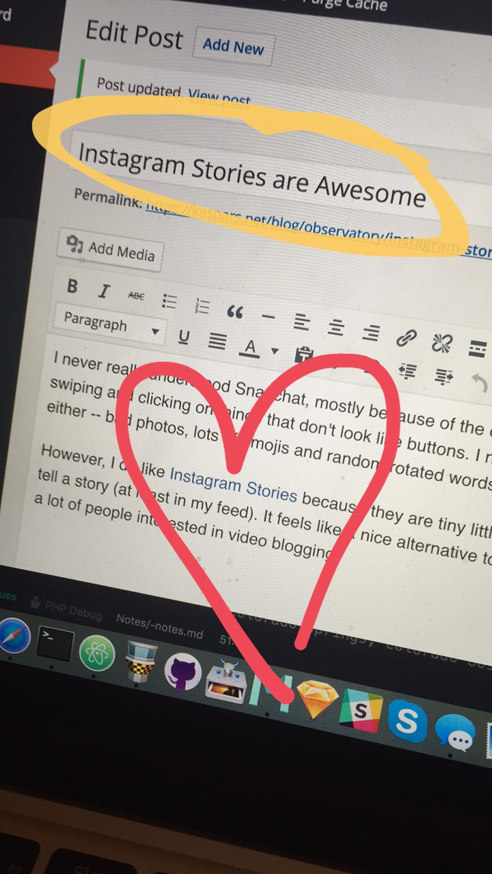Open the photo-with-robot app in dock
492x874 pixels.
tap(225, 682)
